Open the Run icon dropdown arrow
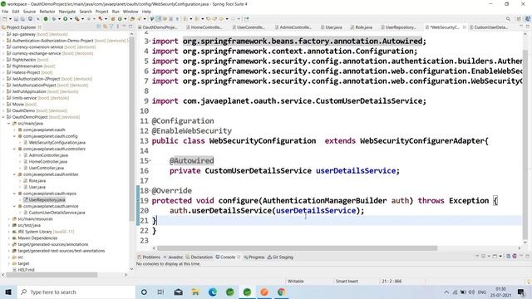This screenshot has height=299, width=532. (x=71, y=19)
